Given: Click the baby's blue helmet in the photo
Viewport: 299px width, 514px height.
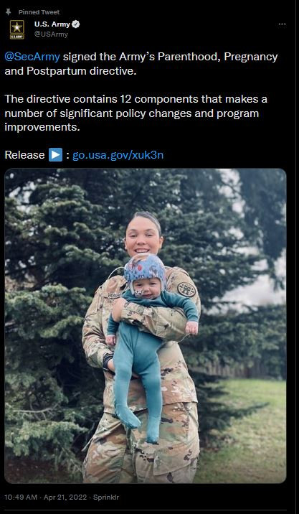Looking at the screenshot, I should 145,268.
